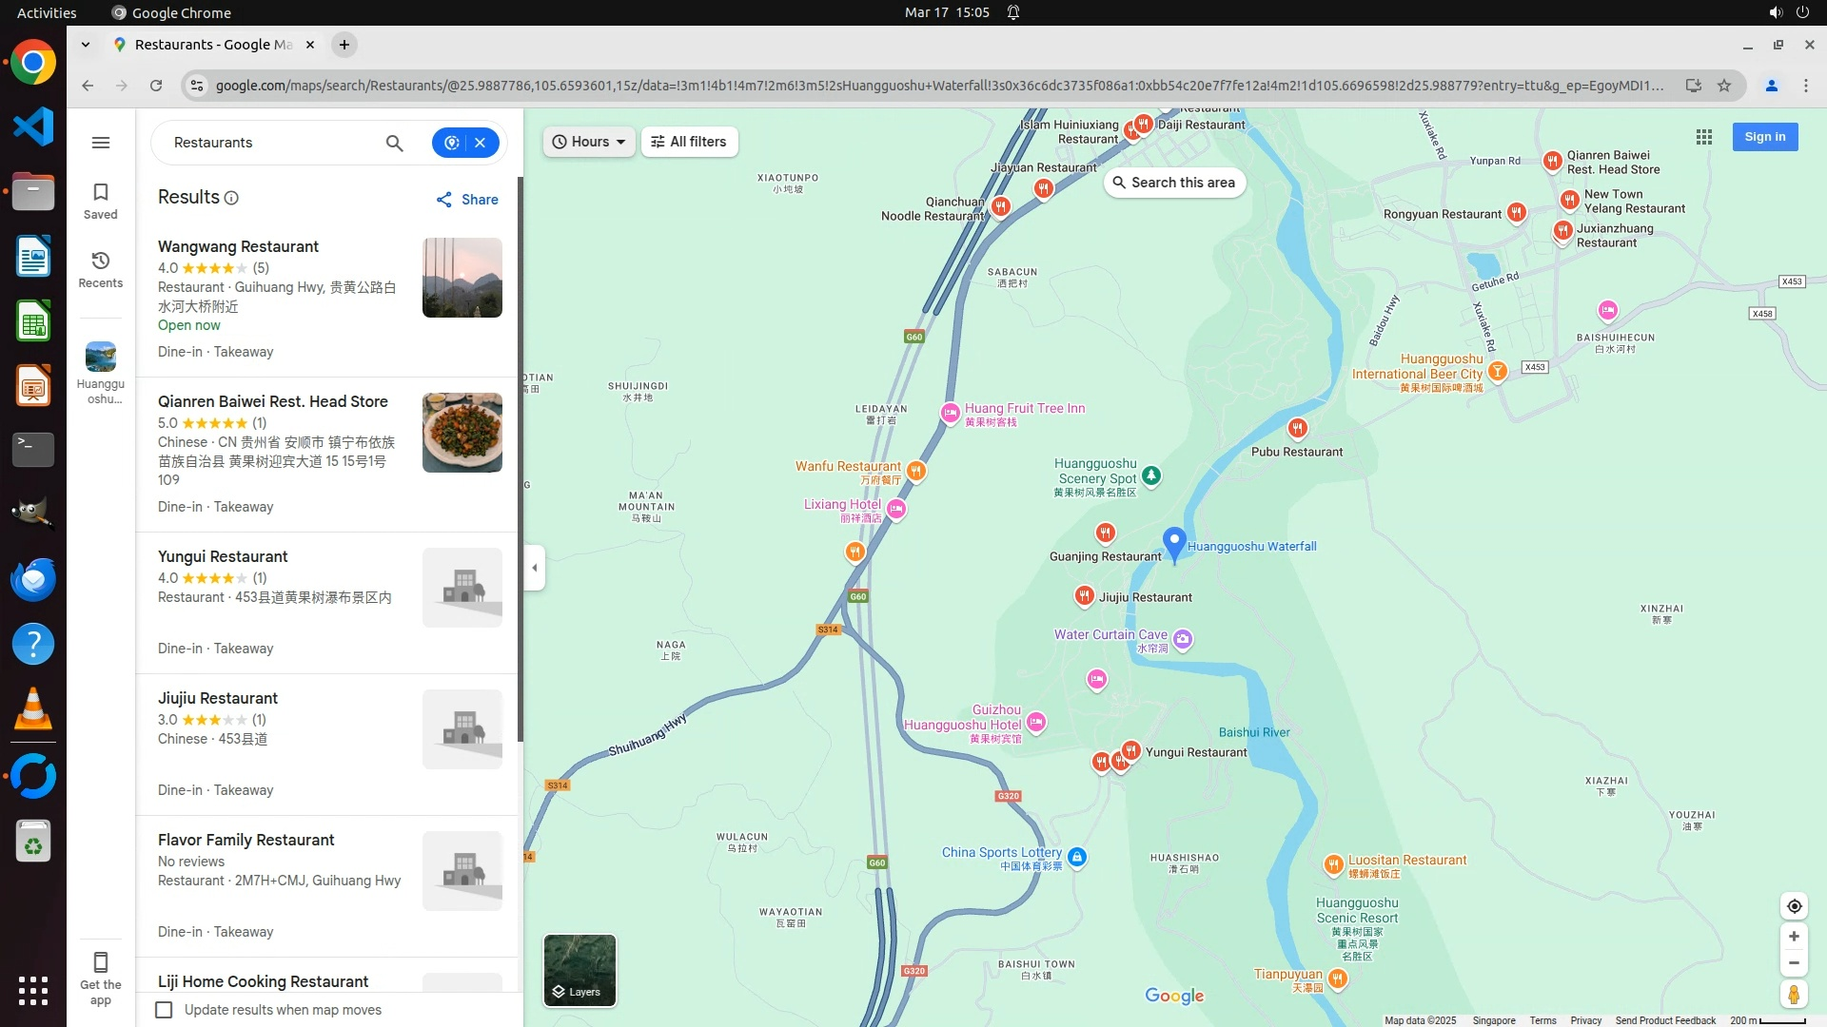Toggle the Layers satellite view
The height and width of the screenshot is (1027, 1827).
tap(580, 970)
